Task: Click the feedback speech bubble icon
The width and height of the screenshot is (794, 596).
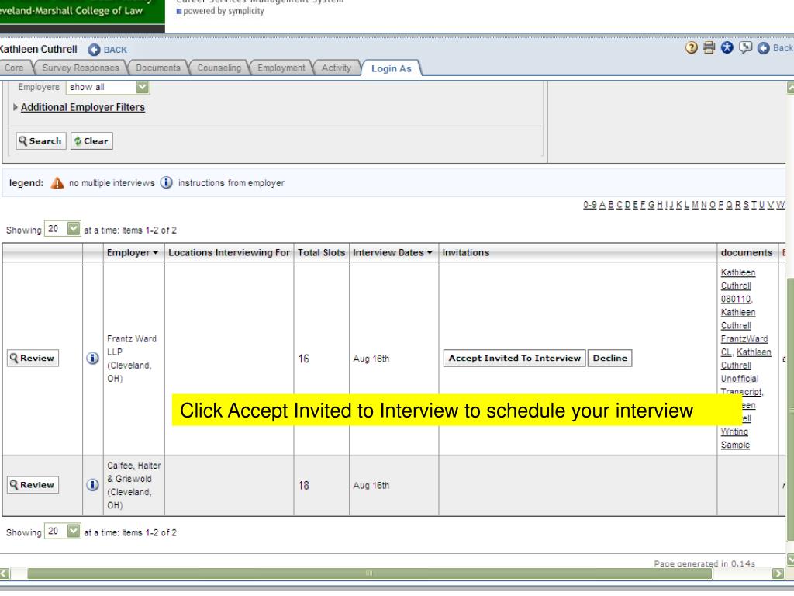Action: tap(745, 47)
